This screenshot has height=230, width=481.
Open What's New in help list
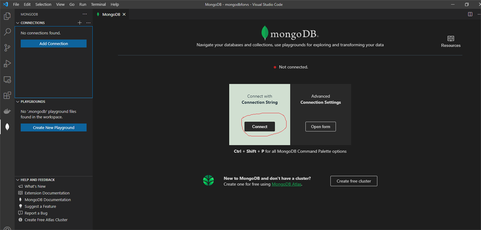[35, 186]
